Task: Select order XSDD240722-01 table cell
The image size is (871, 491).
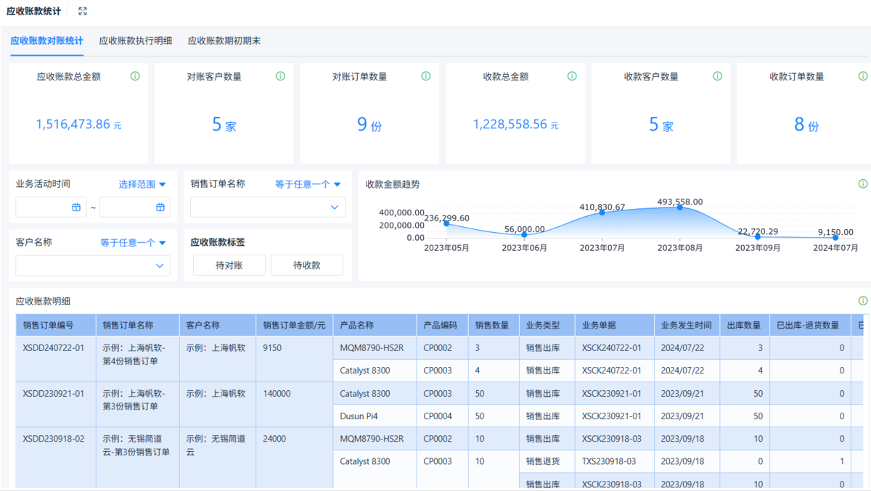Action: (54, 348)
